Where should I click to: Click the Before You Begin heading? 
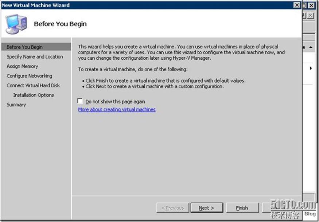pos(60,24)
